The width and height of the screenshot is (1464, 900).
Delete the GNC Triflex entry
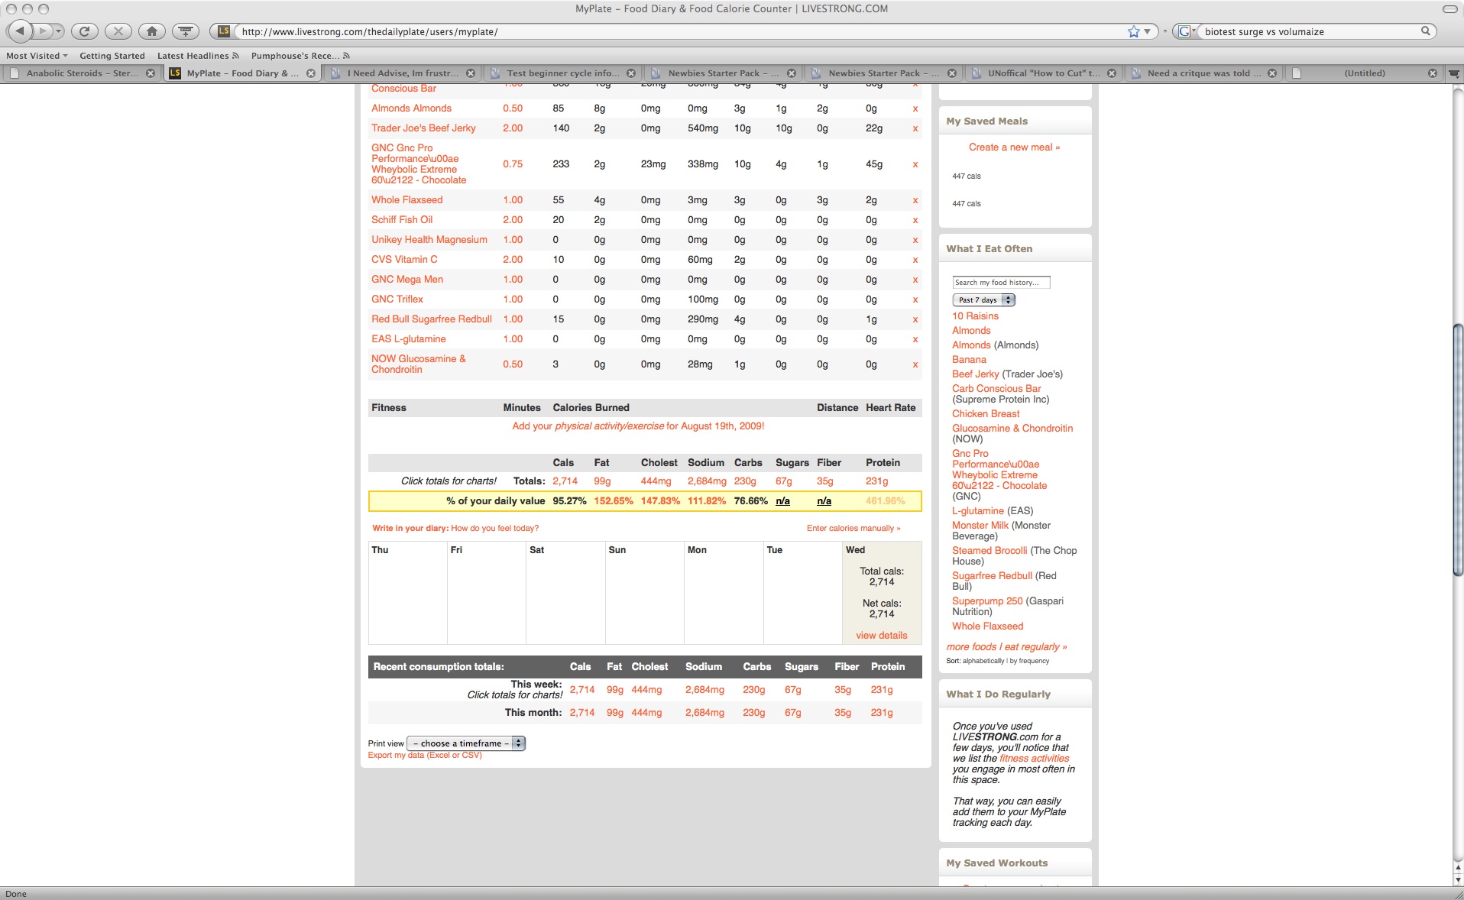tap(915, 299)
